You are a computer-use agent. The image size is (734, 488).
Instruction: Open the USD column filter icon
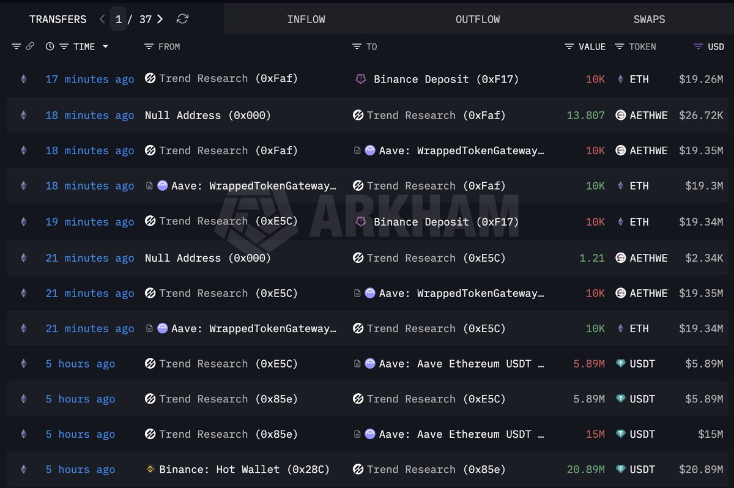pos(698,46)
